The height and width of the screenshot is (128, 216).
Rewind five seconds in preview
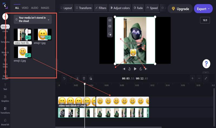click(x=129, y=69)
